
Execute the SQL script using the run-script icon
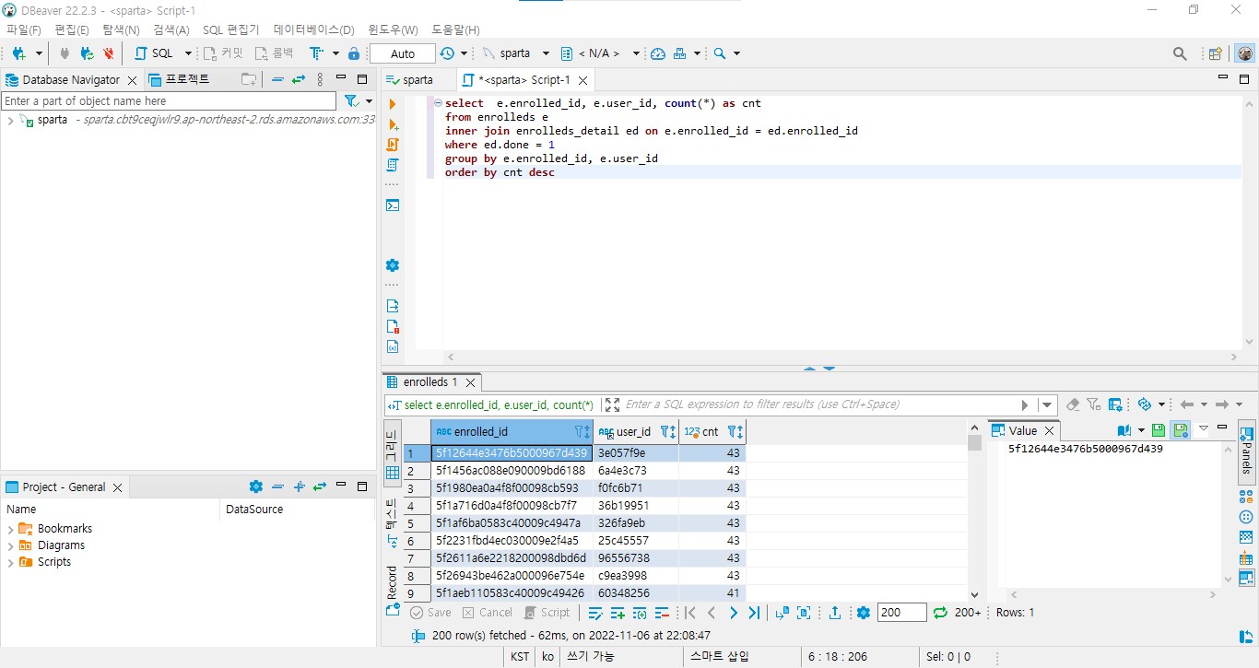click(x=393, y=143)
